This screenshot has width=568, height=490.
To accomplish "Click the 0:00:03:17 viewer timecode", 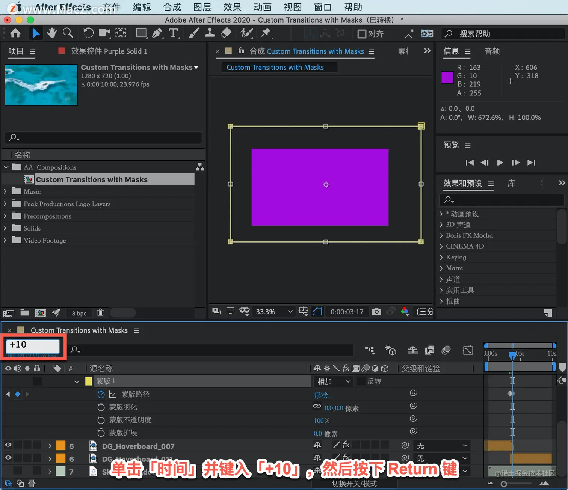I will [347, 312].
